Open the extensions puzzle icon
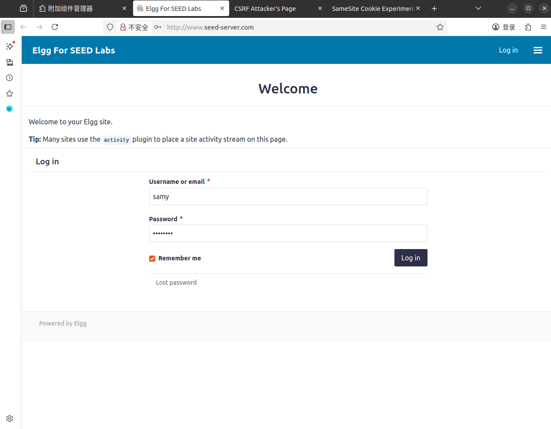Image resolution: width=551 pixels, height=429 pixels. click(528, 27)
